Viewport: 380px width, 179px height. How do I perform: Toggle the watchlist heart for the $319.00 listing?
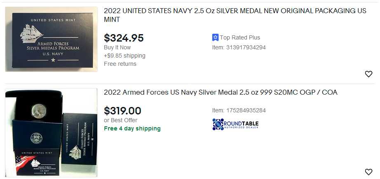click(368, 172)
